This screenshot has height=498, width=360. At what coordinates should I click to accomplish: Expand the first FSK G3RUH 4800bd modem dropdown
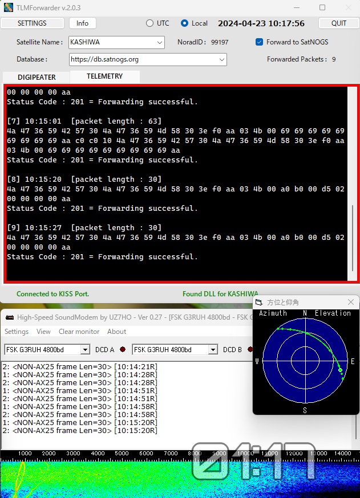pyautogui.click(x=85, y=350)
